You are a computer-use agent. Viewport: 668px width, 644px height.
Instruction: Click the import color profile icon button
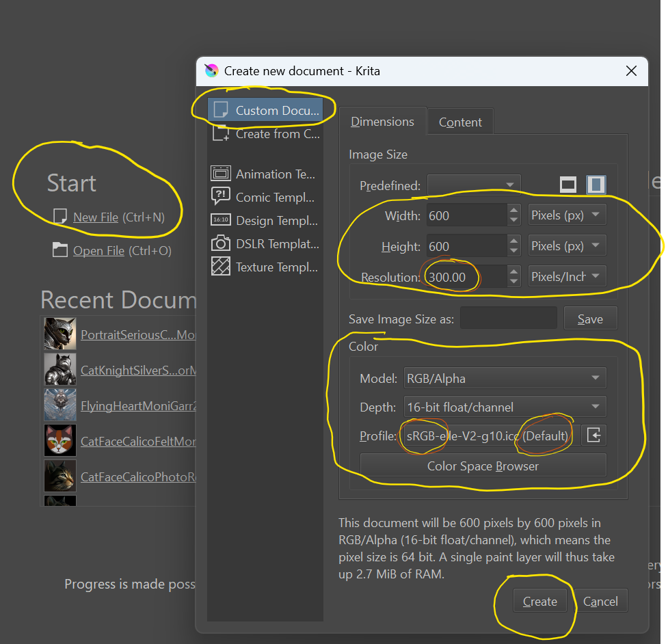(x=593, y=435)
